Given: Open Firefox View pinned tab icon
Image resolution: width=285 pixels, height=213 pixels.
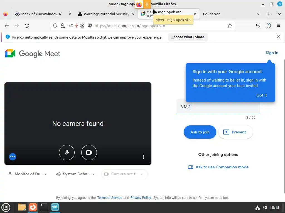Looking at the screenshot, I should click(x=6, y=14).
